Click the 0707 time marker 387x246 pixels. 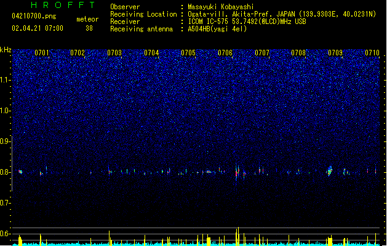pos(262,53)
